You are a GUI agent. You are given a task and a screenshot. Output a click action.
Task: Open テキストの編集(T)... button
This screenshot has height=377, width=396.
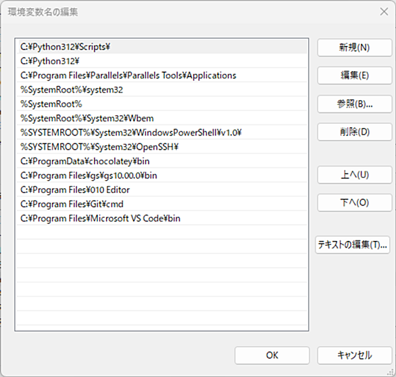tap(353, 244)
